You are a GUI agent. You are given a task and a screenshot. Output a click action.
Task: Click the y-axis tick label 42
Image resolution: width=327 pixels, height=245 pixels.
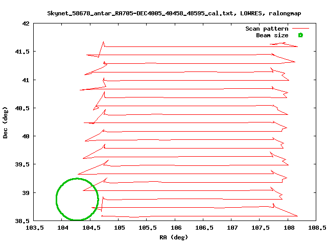pyautogui.click(x=26, y=23)
